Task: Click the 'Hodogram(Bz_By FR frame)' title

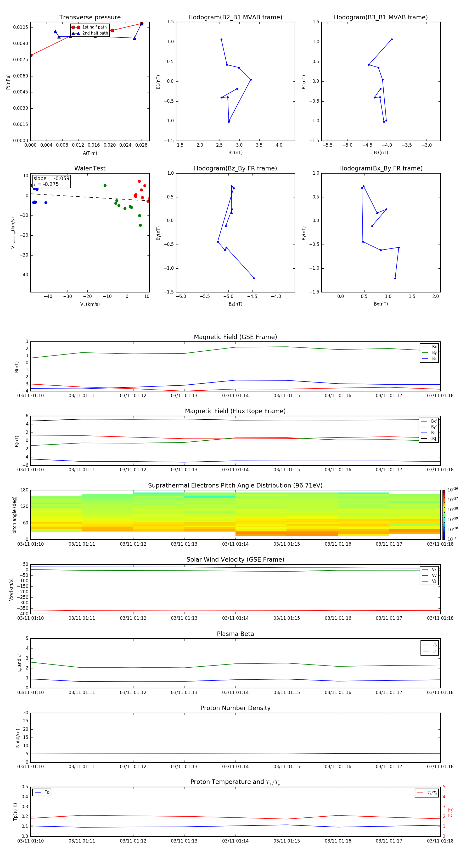Action: coord(235,168)
